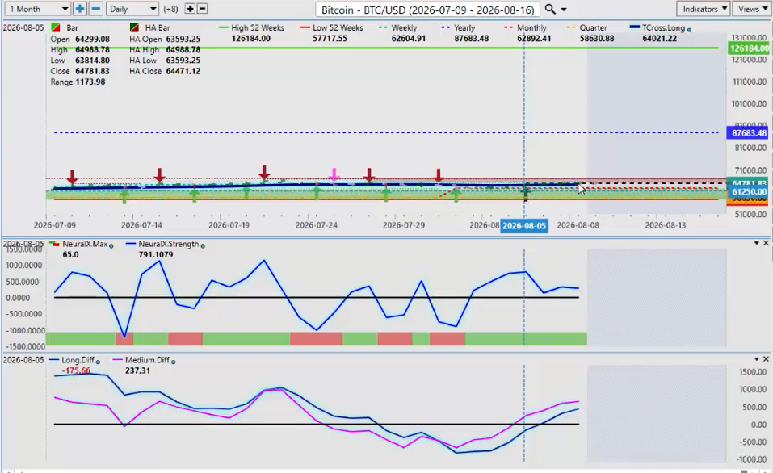Close the Long.Diff indicator panel
Image resolution: width=773 pixels, height=473 pixels.
(766, 358)
